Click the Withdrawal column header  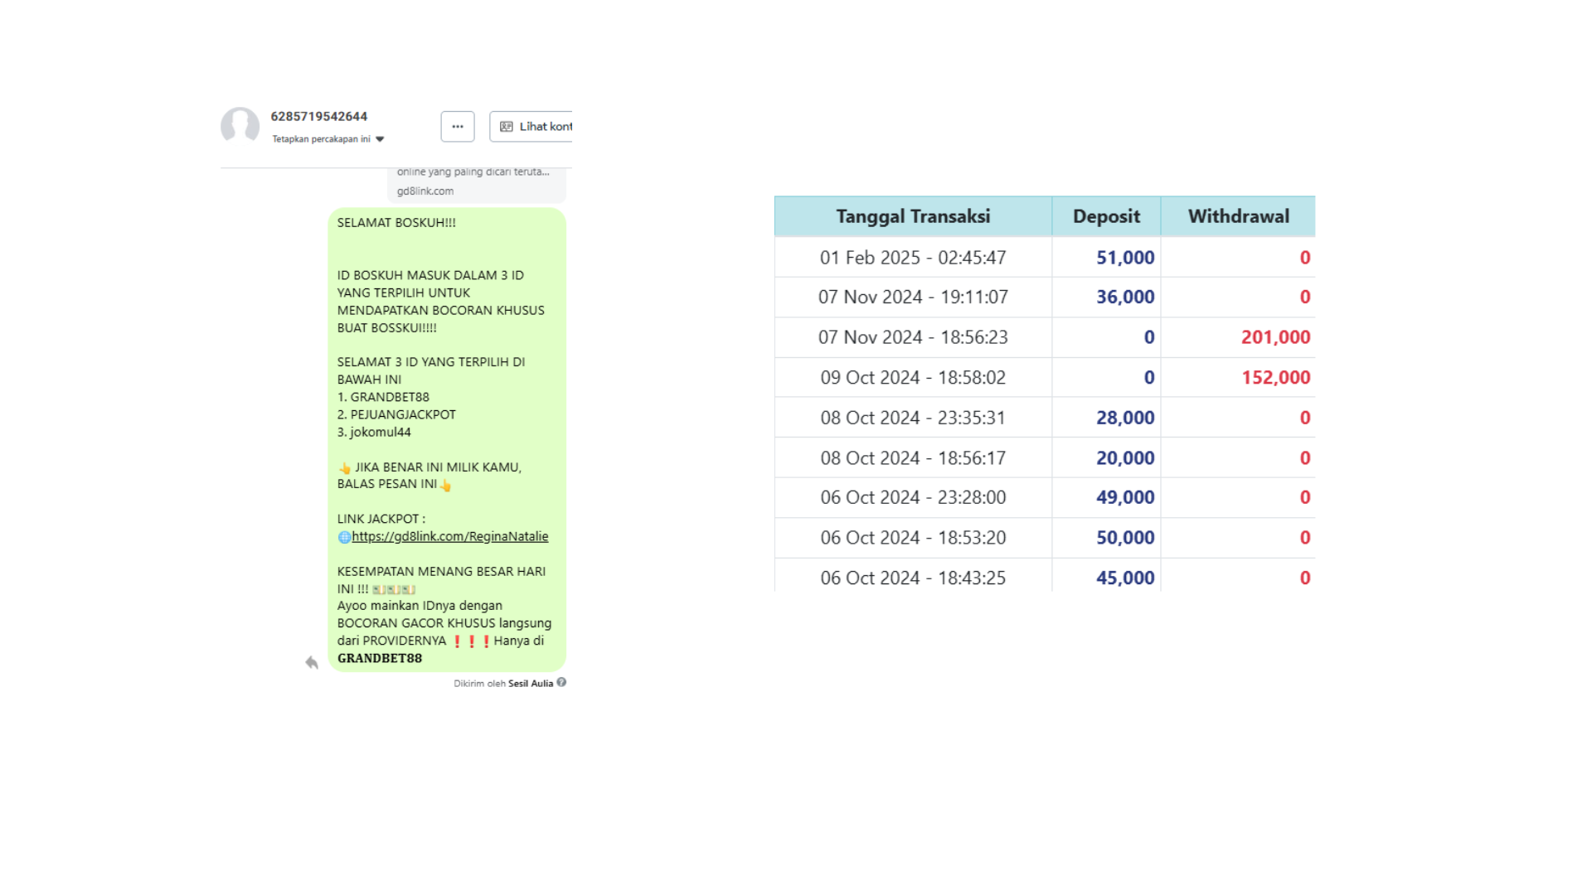tap(1238, 216)
